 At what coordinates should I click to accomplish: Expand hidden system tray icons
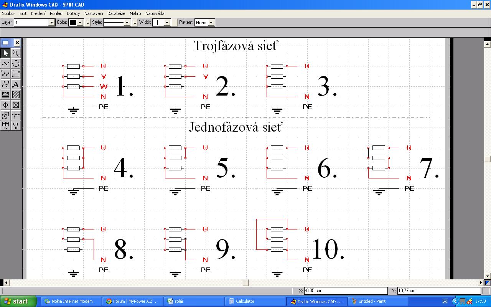(456, 301)
